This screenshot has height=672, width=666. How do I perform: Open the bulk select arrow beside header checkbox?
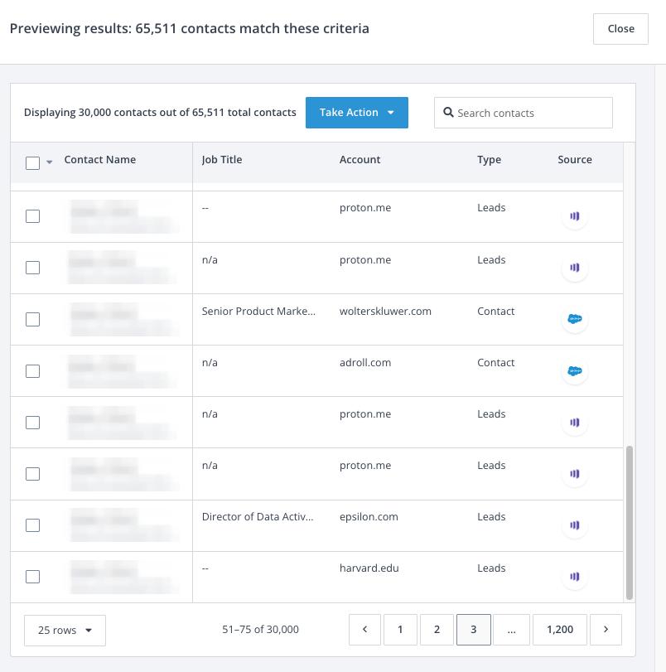(x=49, y=163)
